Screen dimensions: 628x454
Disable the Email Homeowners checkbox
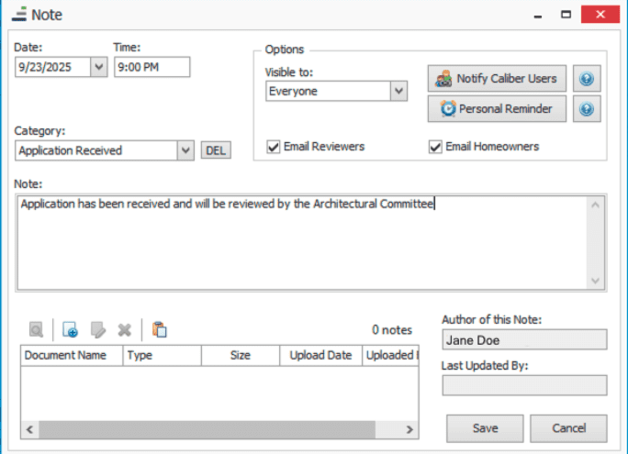coord(436,147)
